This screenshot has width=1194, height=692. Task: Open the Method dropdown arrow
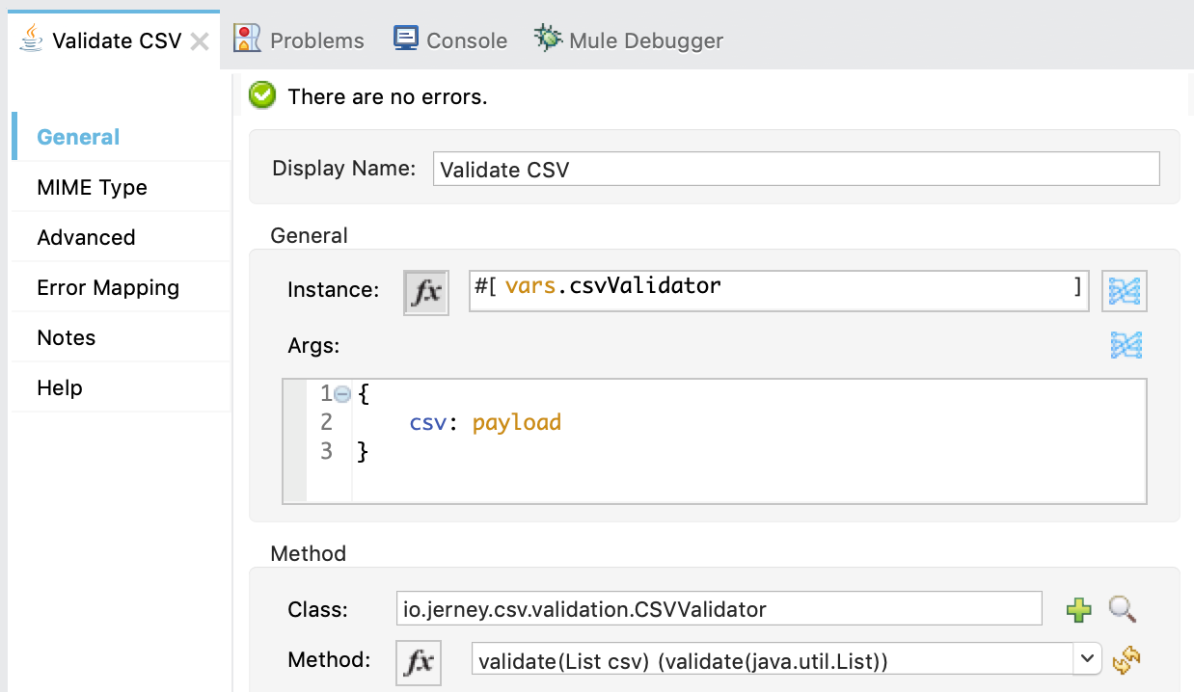(x=1088, y=659)
